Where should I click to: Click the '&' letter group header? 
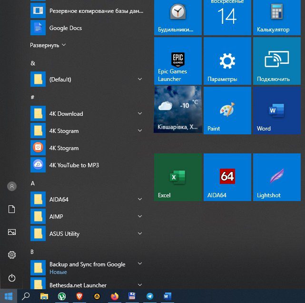33,63
